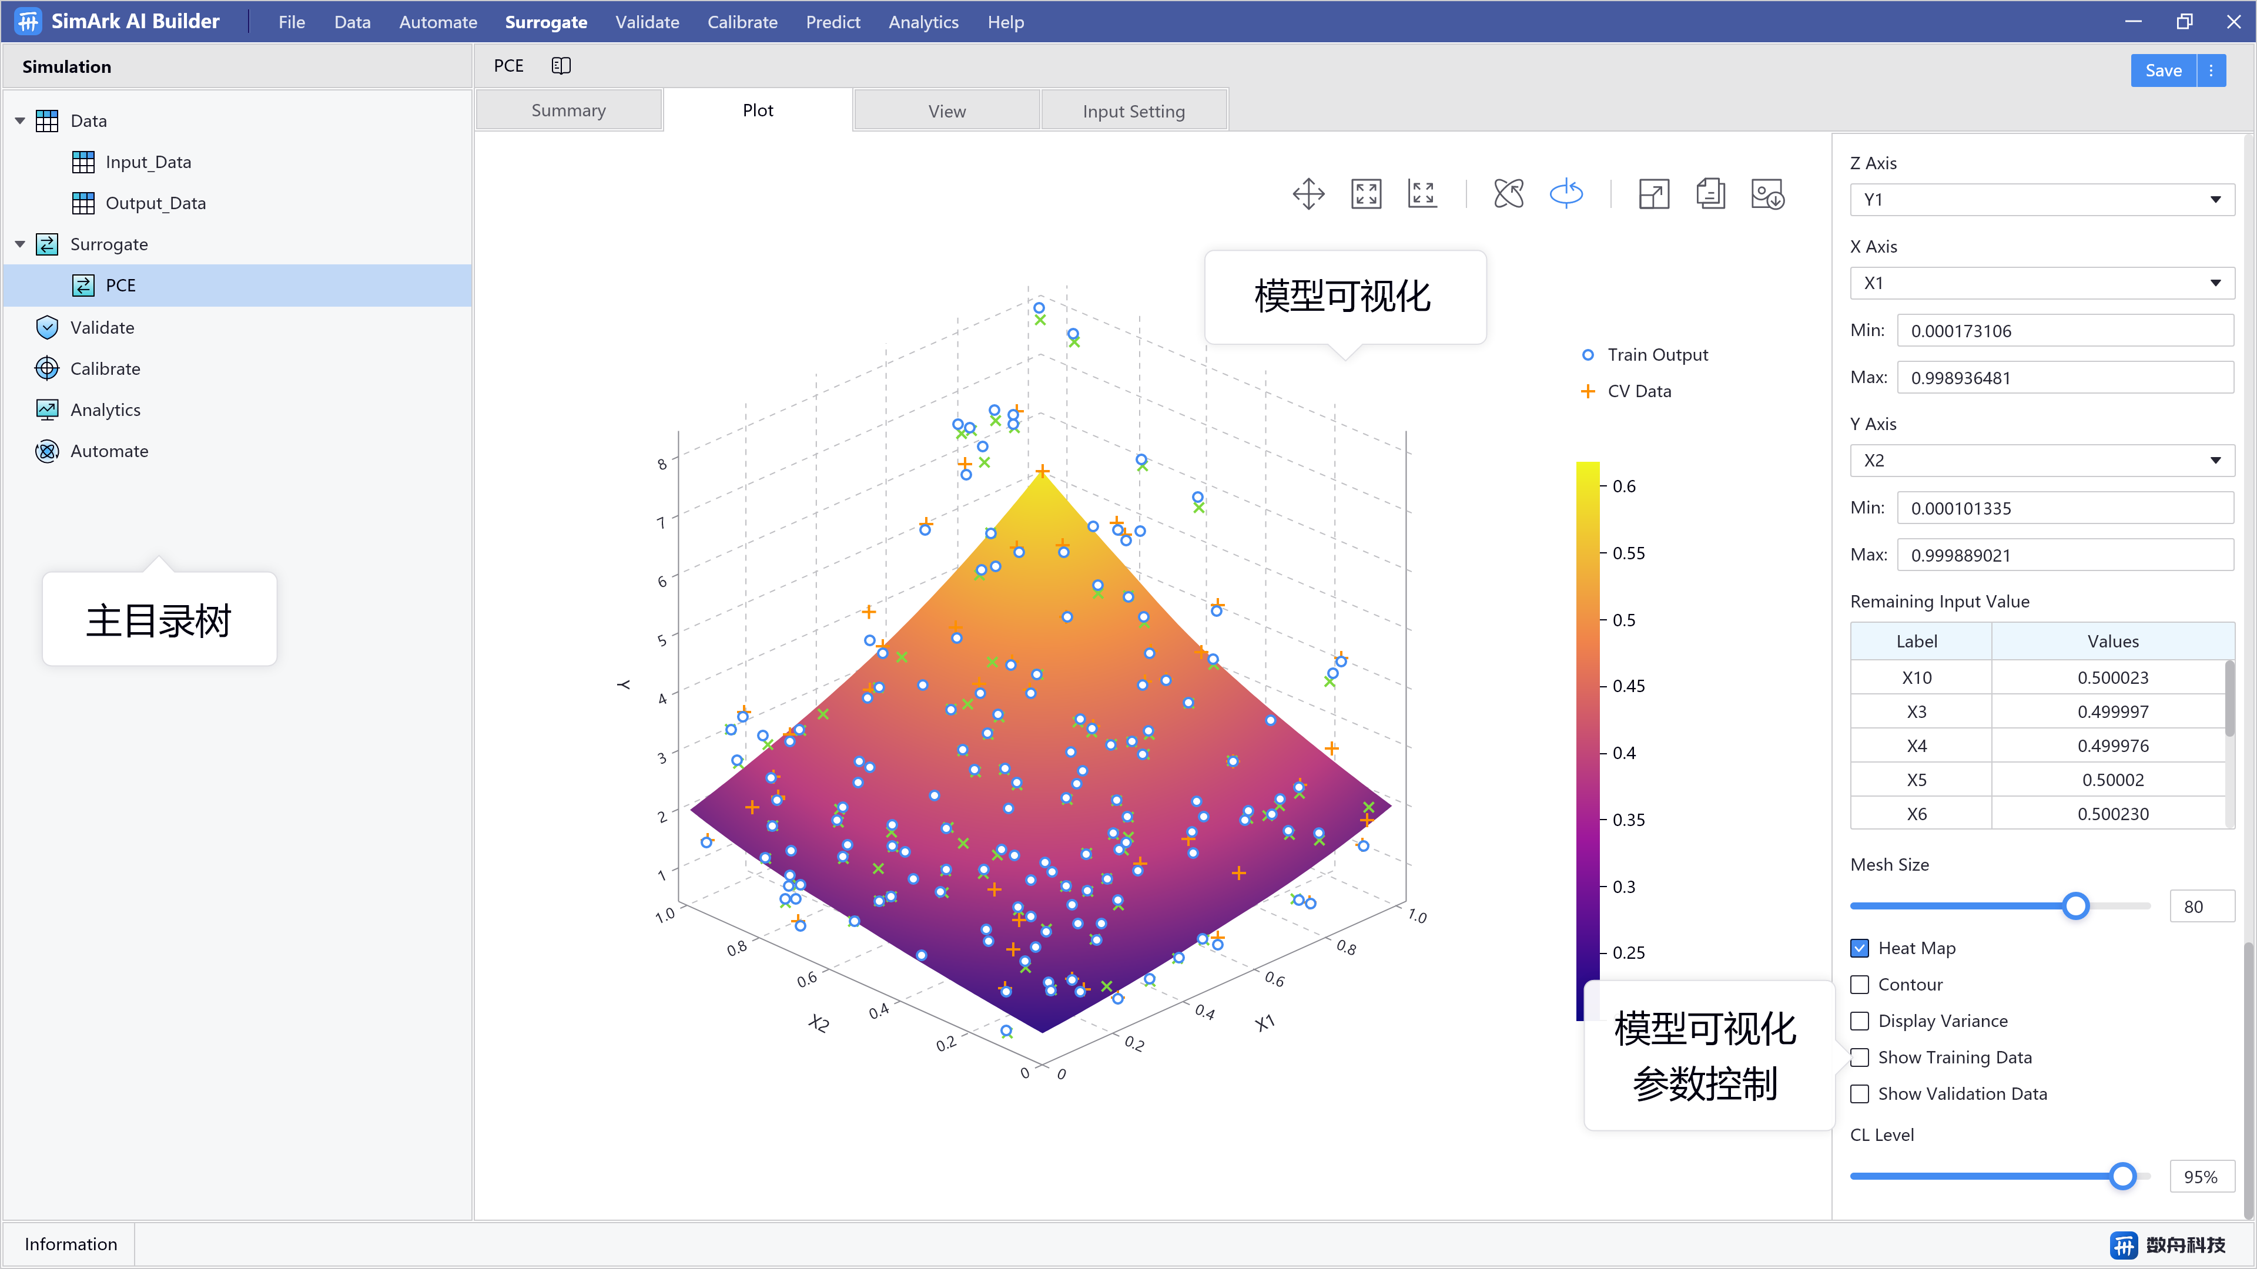Click the Save button
Image resolution: width=2257 pixels, height=1269 pixels.
(x=2163, y=71)
